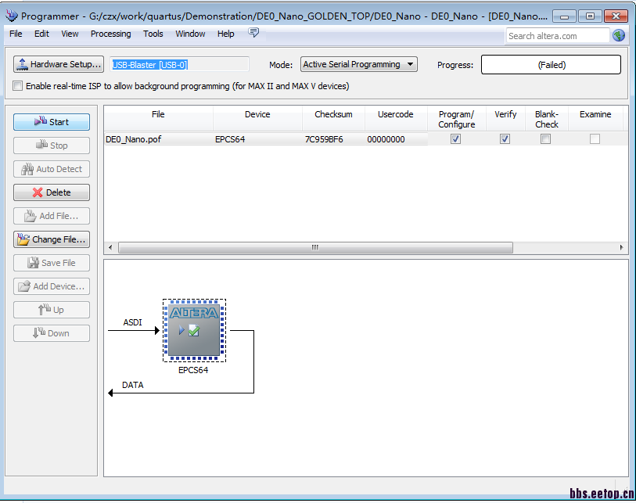
Task: Click the left scroll arrow of file list
Action: pyautogui.click(x=110, y=247)
